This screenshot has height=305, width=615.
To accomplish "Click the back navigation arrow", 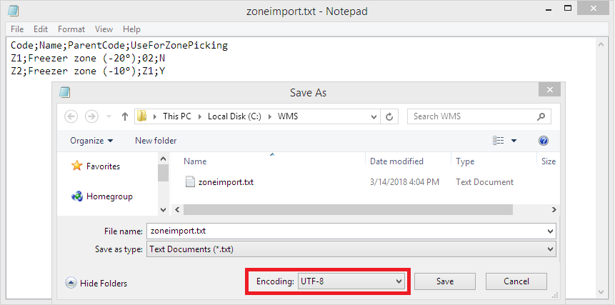I will pyautogui.click(x=71, y=116).
